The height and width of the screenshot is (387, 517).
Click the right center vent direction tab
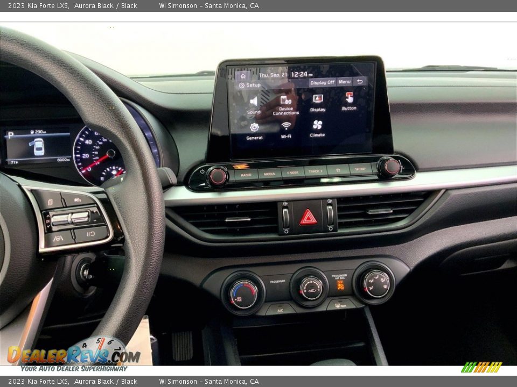pyautogui.click(x=380, y=211)
